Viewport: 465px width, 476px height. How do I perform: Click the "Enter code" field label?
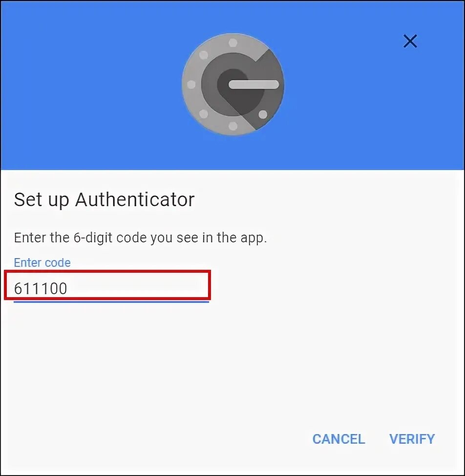(x=42, y=262)
